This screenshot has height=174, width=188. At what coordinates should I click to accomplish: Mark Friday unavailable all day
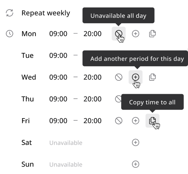(119, 121)
